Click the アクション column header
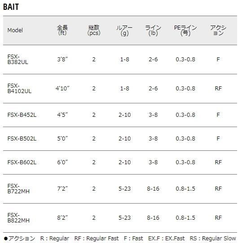238x243 pixels. [218, 30]
